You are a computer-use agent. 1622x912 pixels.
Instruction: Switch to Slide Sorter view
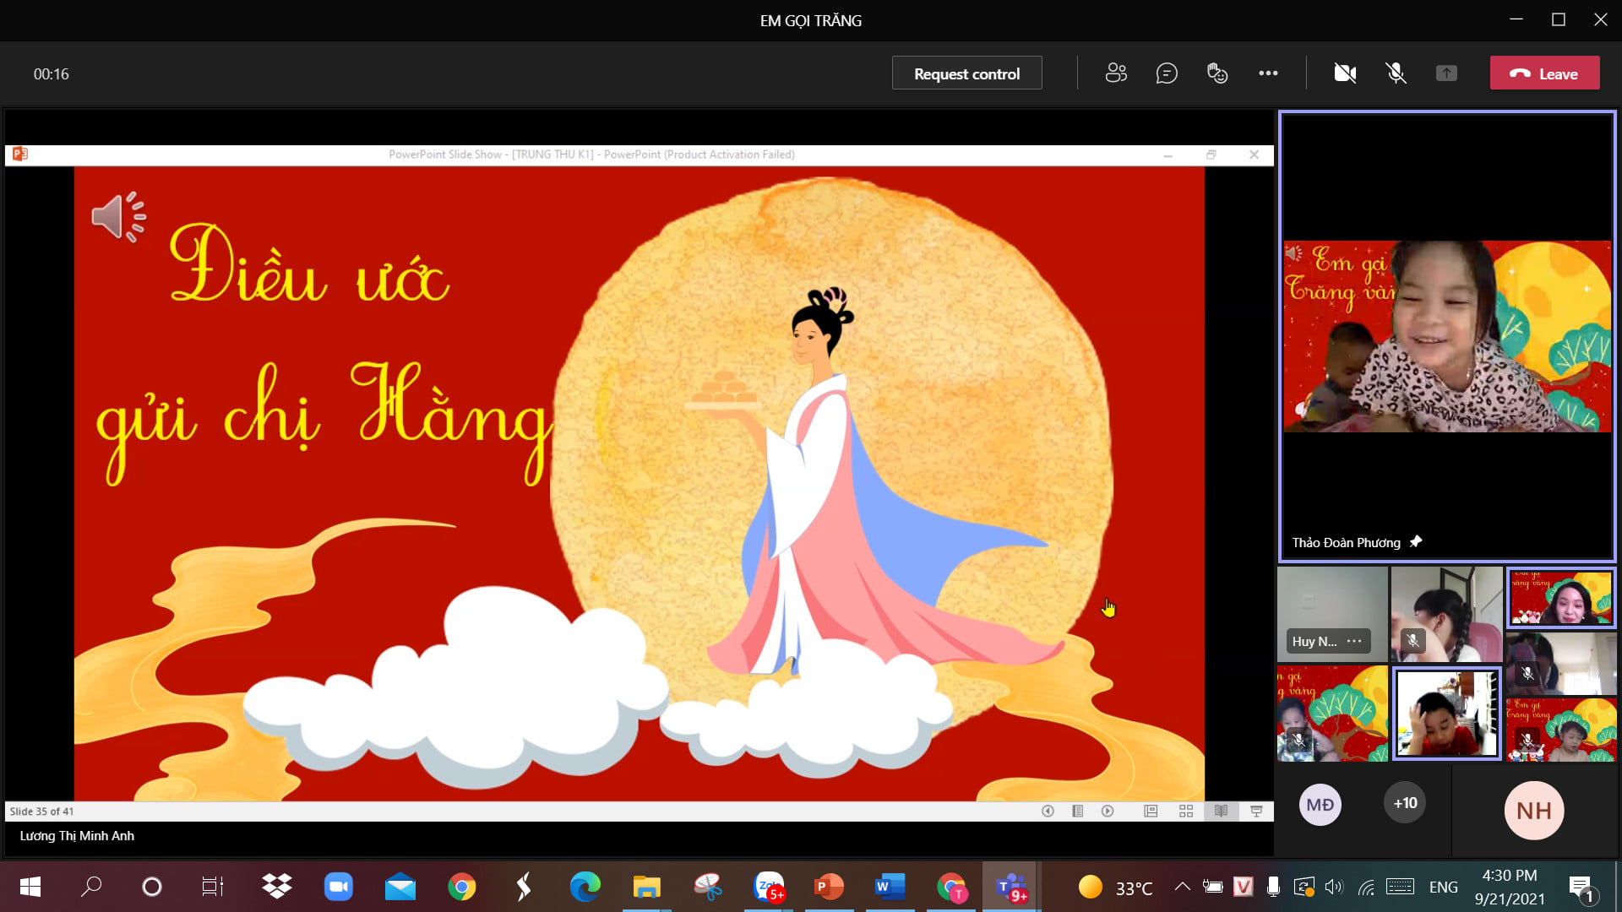[1186, 812]
